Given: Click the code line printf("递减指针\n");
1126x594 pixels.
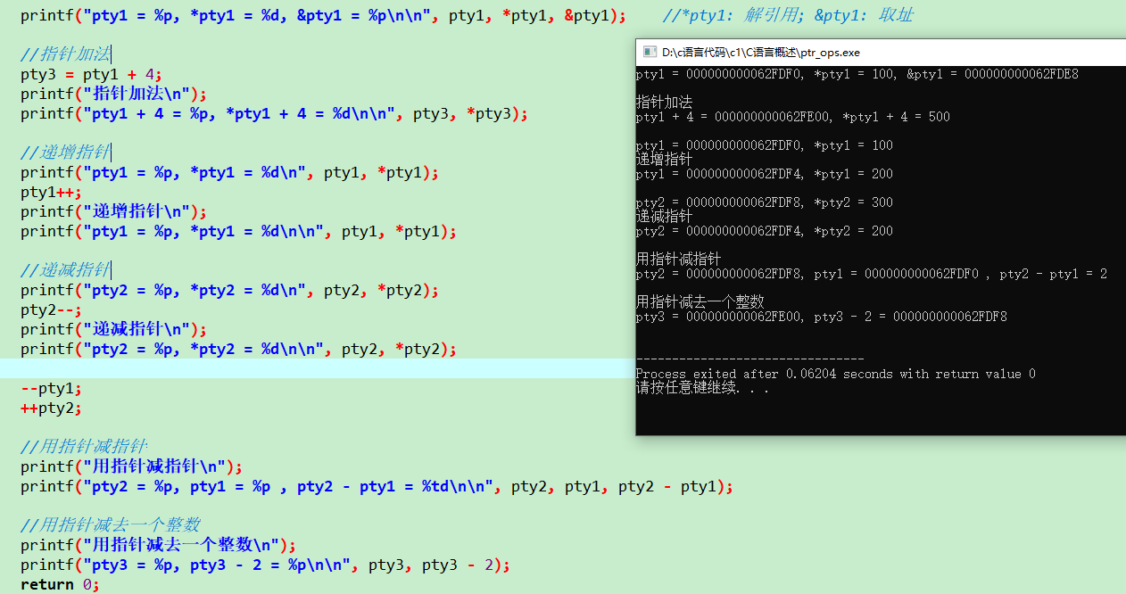Looking at the screenshot, I should [114, 329].
